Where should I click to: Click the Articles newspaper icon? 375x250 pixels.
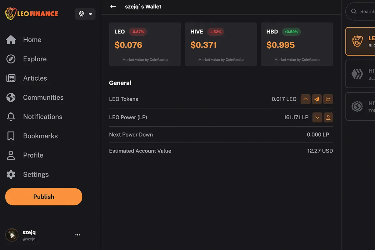click(11, 78)
